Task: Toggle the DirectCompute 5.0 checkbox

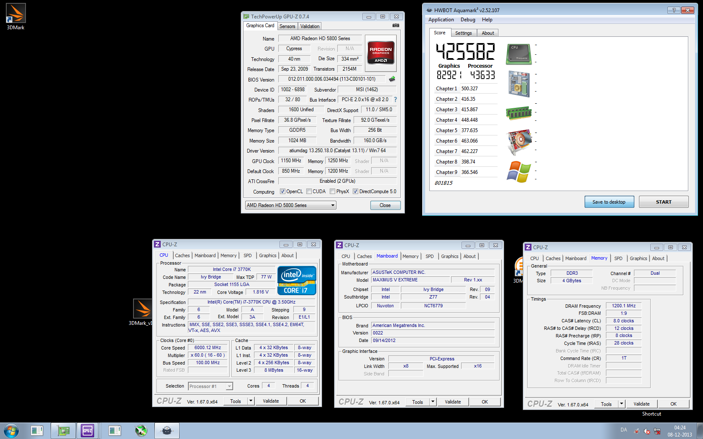Action: tap(355, 191)
